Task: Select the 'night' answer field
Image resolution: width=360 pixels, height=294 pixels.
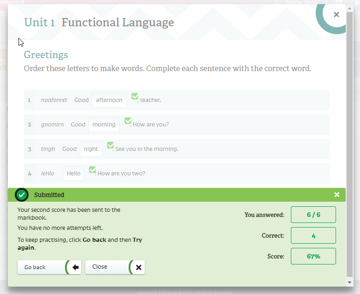Action: point(91,149)
